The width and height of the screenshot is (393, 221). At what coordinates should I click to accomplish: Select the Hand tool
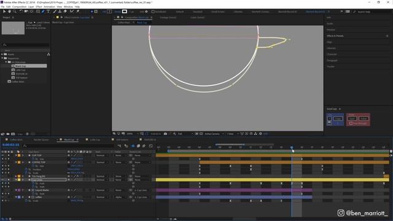[x=10, y=12]
